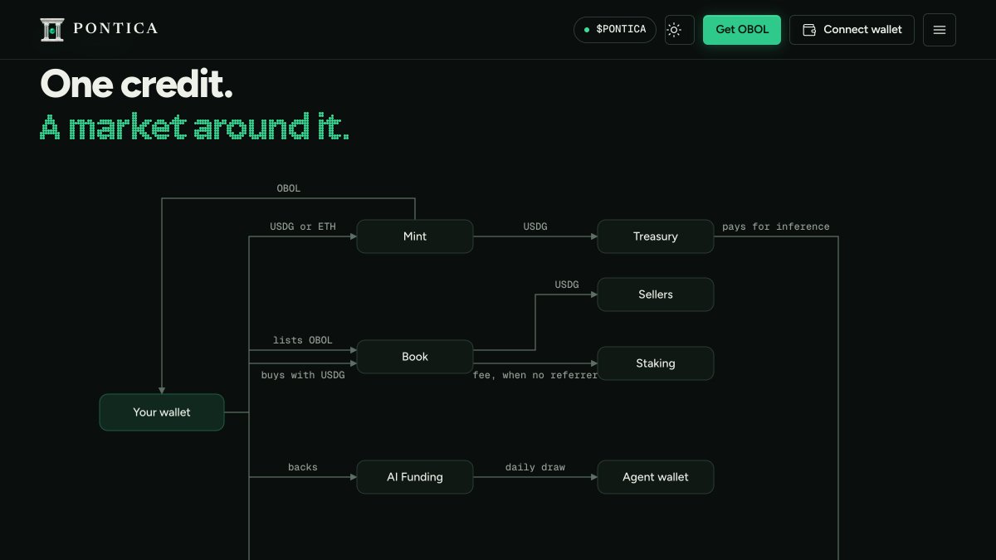Image resolution: width=996 pixels, height=560 pixels.
Task: Click the 'backs' edge label
Action: coord(303,467)
